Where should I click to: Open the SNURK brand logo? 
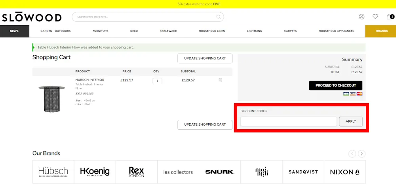coord(220,172)
